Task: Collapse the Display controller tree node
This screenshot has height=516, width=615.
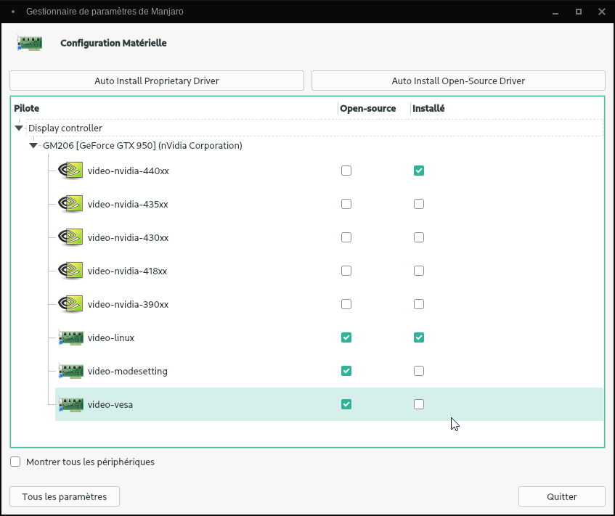Action: click(x=18, y=128)
